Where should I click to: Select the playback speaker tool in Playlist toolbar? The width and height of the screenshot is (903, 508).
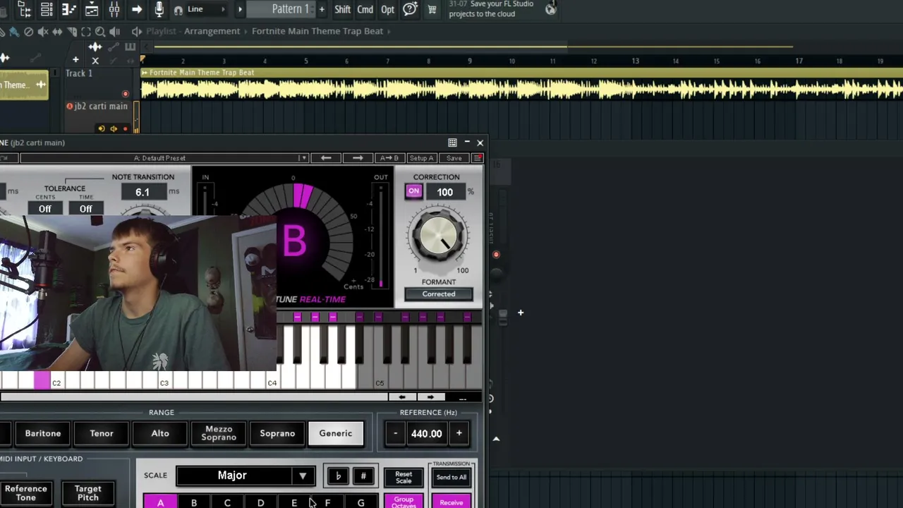[115, 31]
